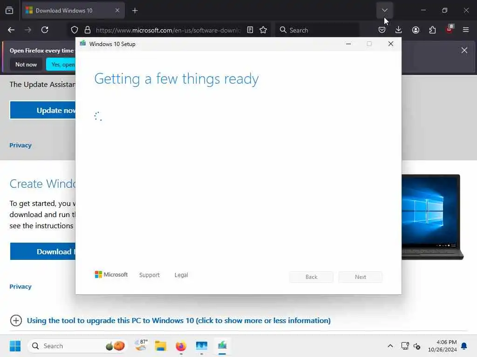Open the weather widget showing 87°
477x357 pixels.
point(141,345)
